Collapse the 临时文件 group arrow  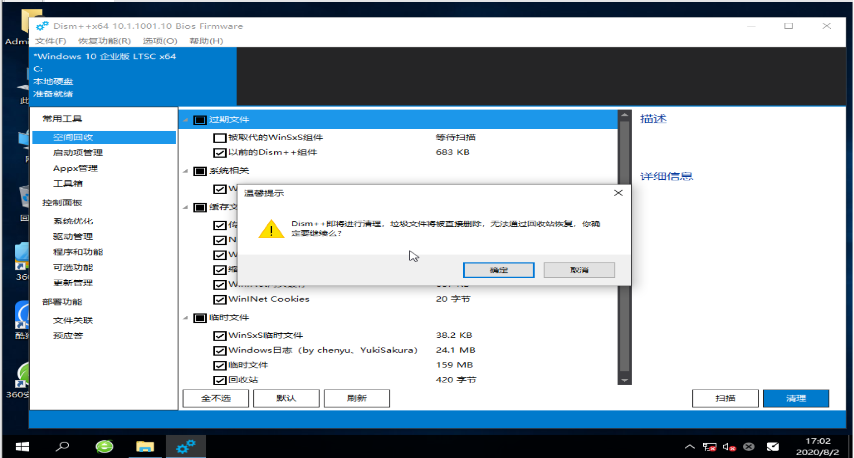[x=185, y=318]
